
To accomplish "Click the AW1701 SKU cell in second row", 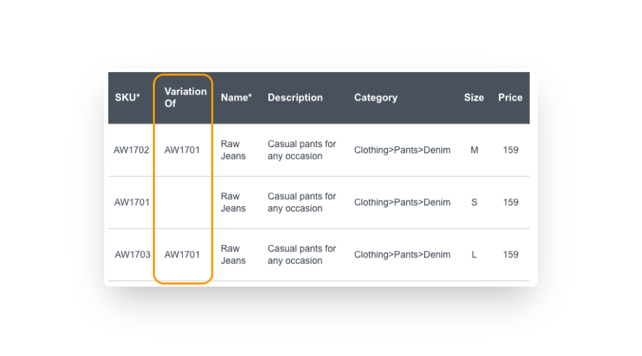I will click(x=131, y=203).
